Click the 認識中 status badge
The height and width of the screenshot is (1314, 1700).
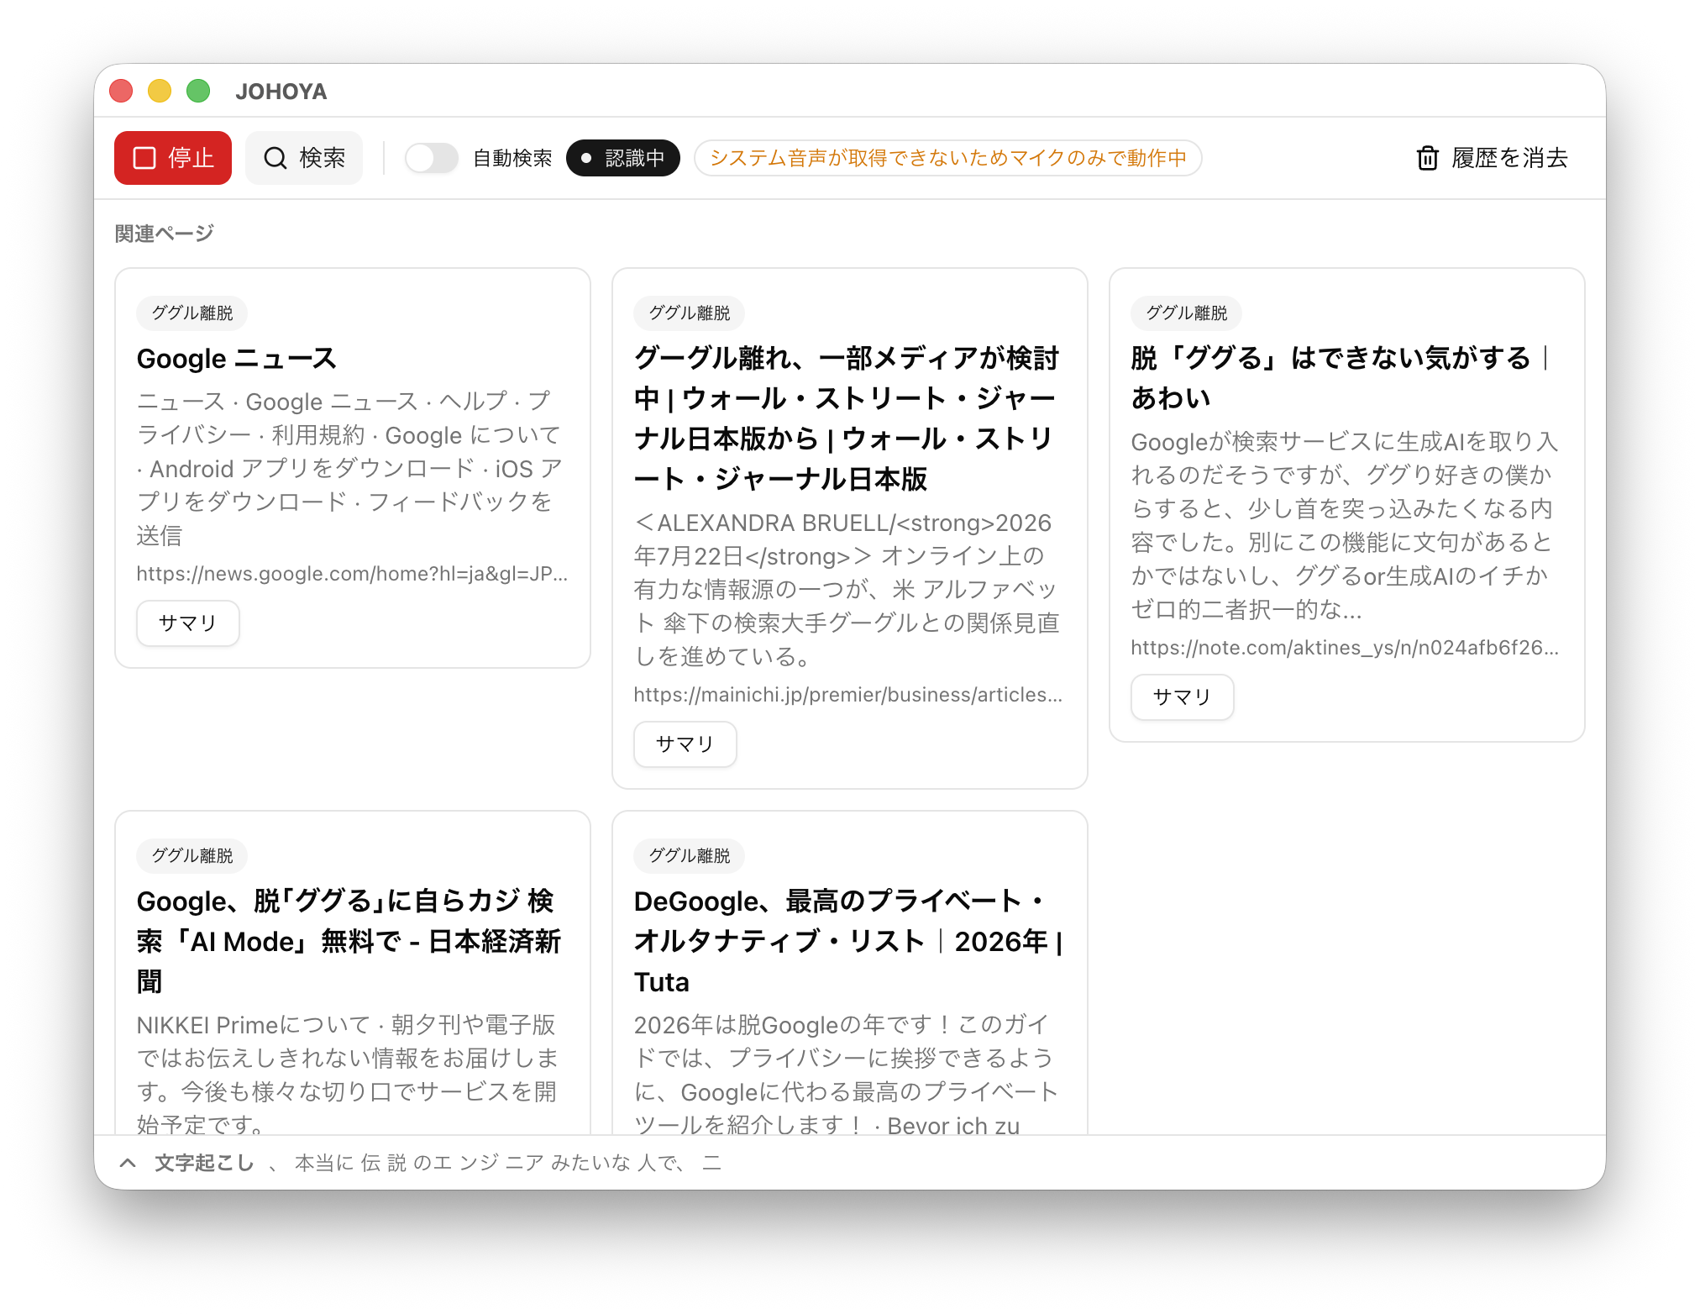coord(623,158)
